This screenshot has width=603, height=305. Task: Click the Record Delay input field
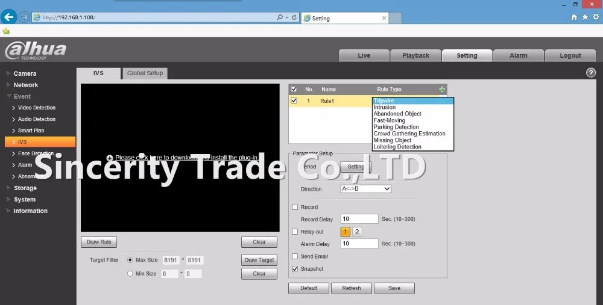pyautogui.click(x=359, y=219)
